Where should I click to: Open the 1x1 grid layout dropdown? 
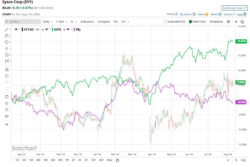125,22
